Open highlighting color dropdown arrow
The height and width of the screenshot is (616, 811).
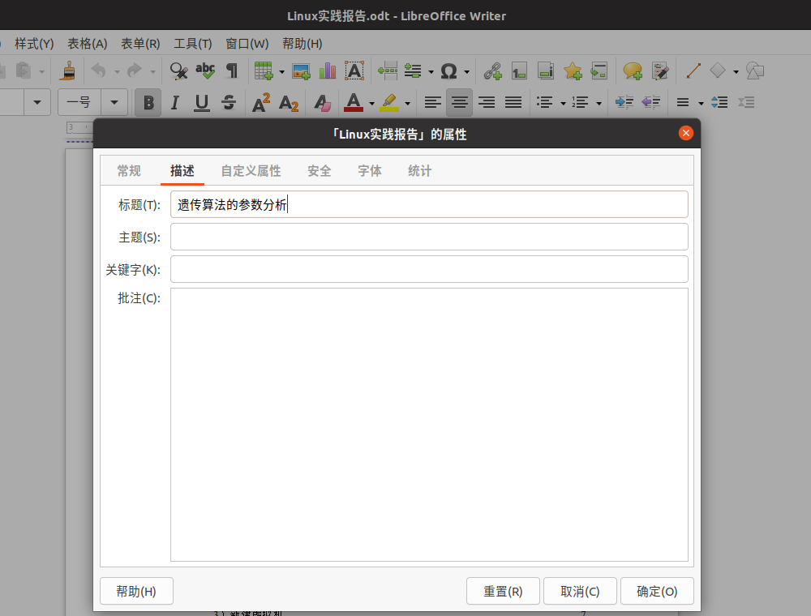coord(408,104)
